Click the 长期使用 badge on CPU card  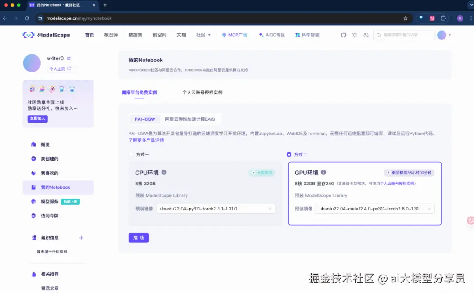click(262, 173)
